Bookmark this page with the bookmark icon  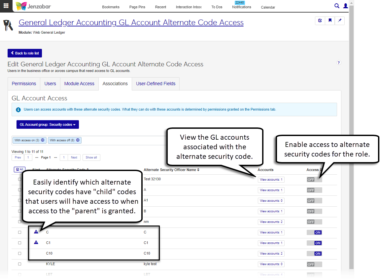330,20
